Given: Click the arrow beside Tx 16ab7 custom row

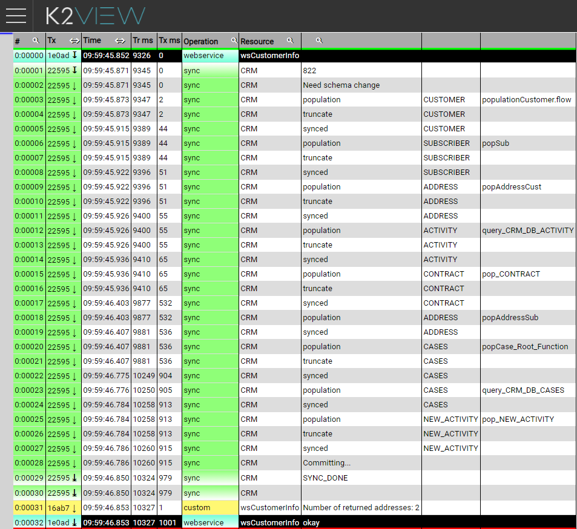Looking at the screenshot, I should click(x=74, y=508).
